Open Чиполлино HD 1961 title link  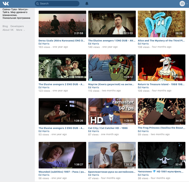coord(161,172)
